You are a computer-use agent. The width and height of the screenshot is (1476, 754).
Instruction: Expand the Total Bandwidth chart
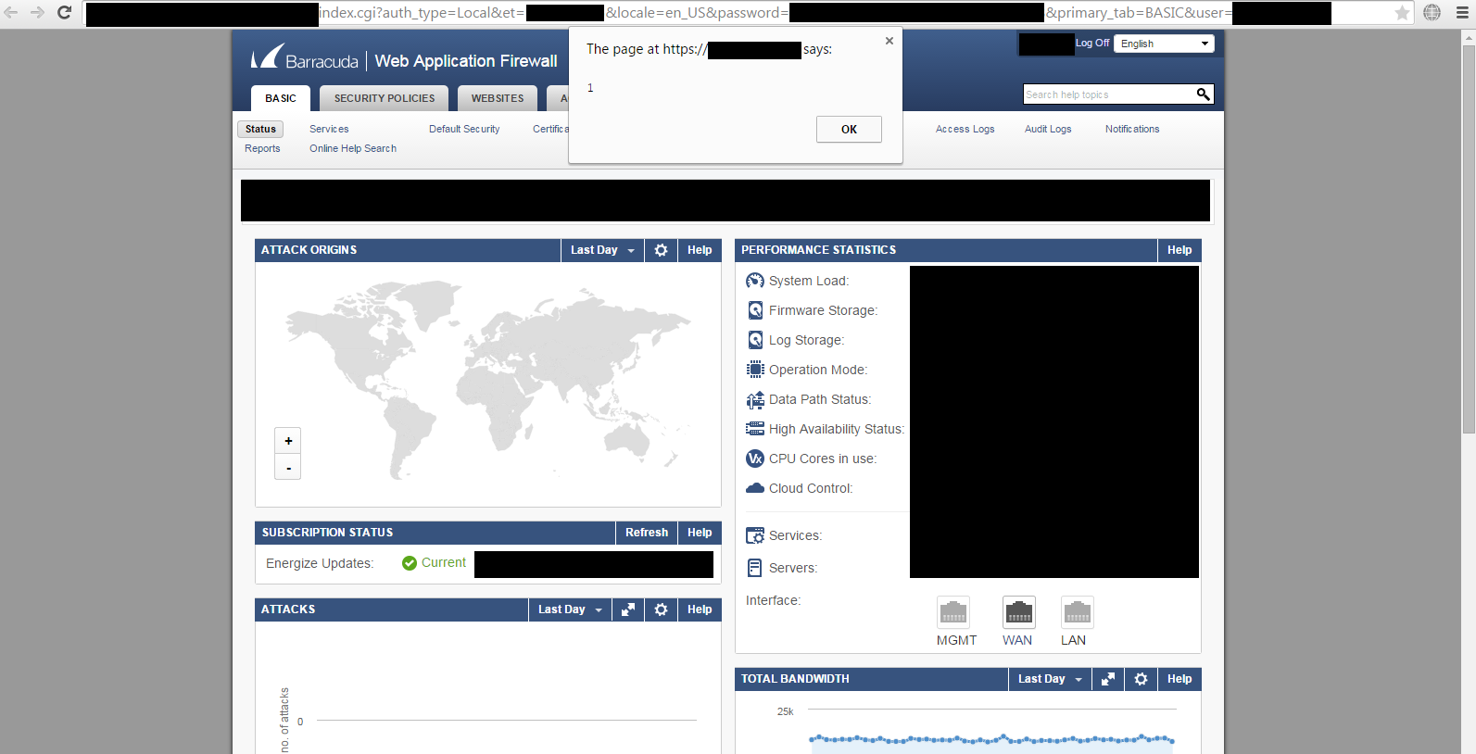tap(1108, 679)
